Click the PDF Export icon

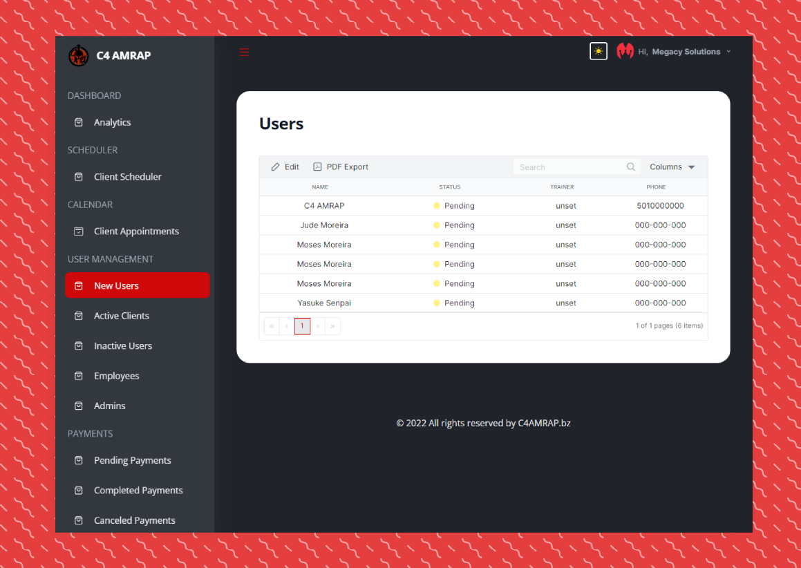317,167
